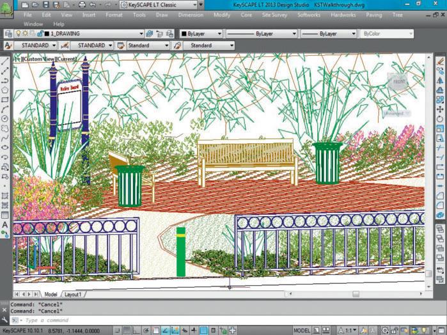The image size is (447, 335).
Task: Select the Table tool
Action: pyautogui.click(x=5, y=215)
